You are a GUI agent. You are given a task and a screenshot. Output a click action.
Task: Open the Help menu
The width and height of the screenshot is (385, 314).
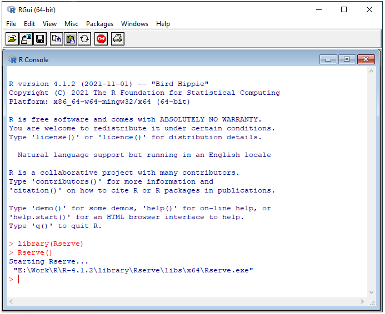[163, 24]
